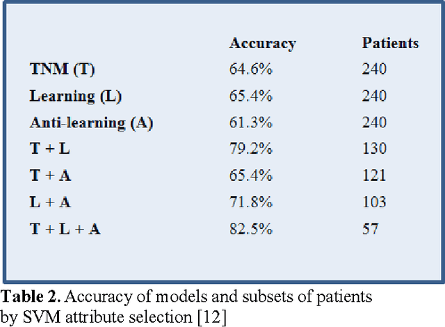The image size is (445, 327).
Task: Click the T + A row label
Action: (x=50, y=175)
